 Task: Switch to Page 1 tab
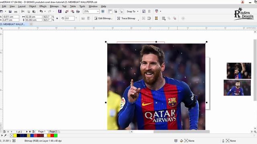coord(42,132)
